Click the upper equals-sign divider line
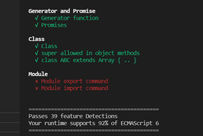Image resolution: width=203 pixels, height=136 pixels. [x=94, y=109]
